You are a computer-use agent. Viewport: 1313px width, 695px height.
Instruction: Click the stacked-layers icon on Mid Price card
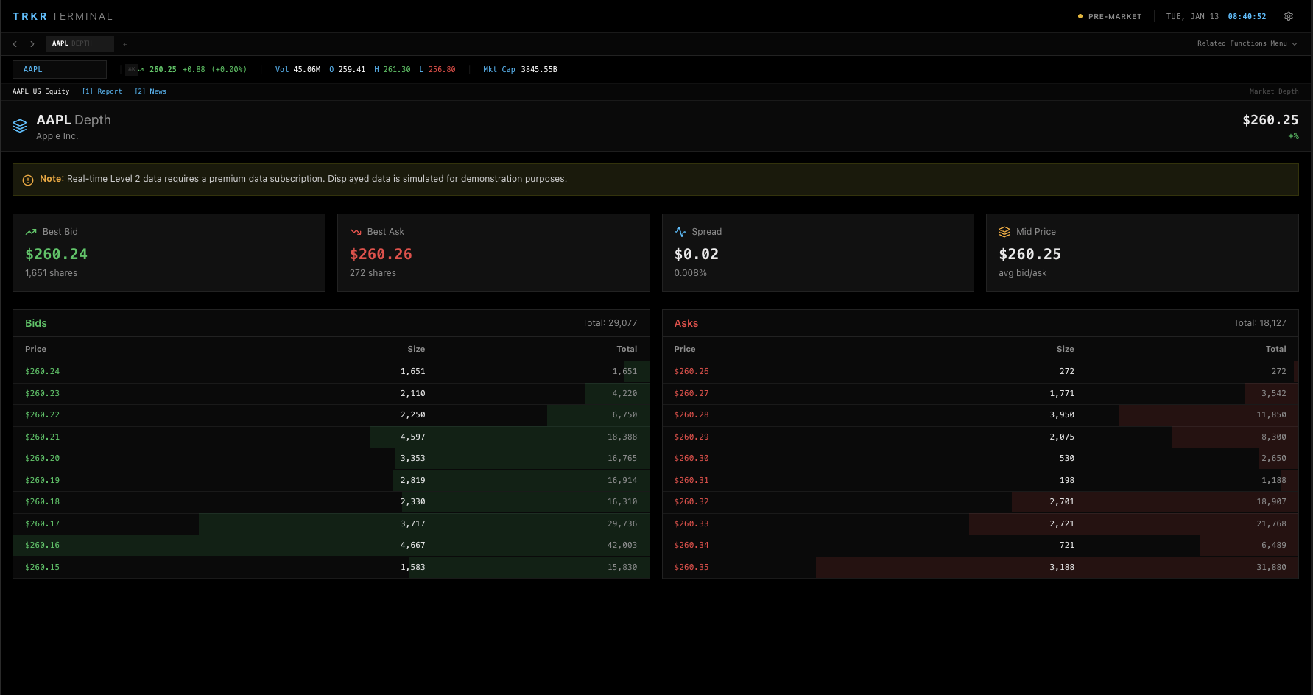[x=1004, y=231]
